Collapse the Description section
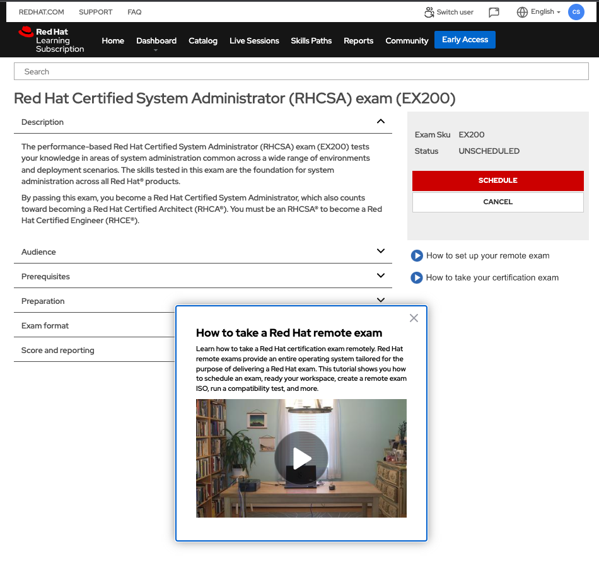The height and width of the screenshot is (563, 599). pyautogui.click(x=380, y=122)
